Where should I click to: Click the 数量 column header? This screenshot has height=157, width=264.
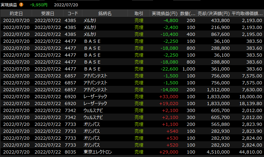[x=188, y=14]
